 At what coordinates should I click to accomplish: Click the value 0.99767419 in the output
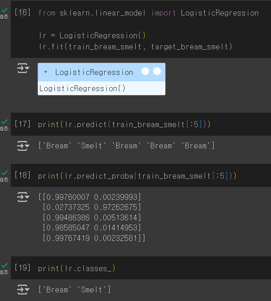point(68,238)
